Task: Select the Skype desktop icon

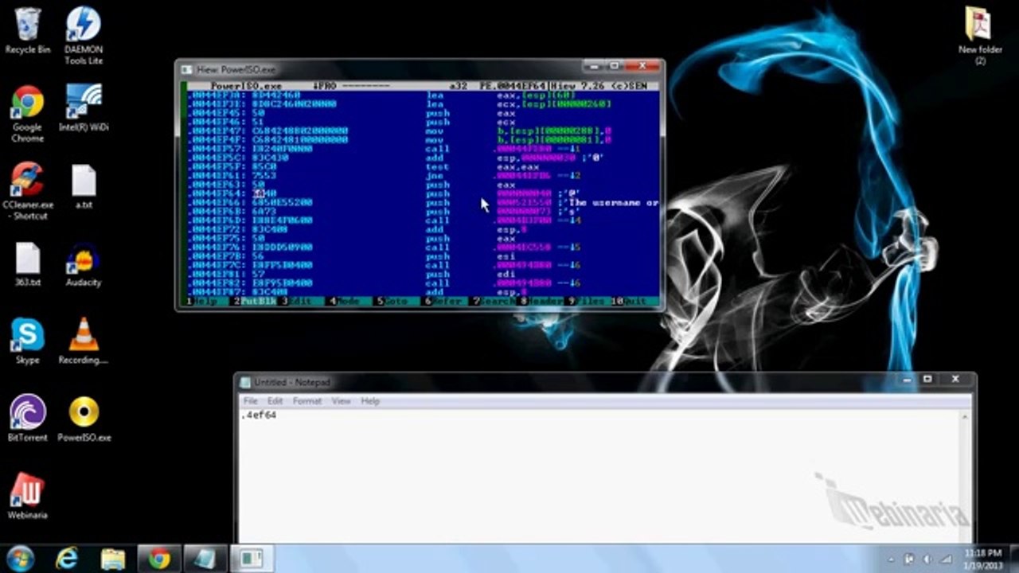Action: (28, 341)
